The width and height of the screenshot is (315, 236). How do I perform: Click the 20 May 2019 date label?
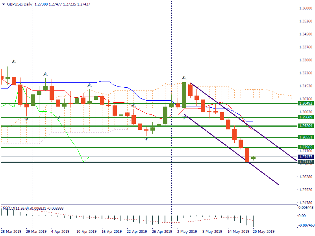pos(263,232)
